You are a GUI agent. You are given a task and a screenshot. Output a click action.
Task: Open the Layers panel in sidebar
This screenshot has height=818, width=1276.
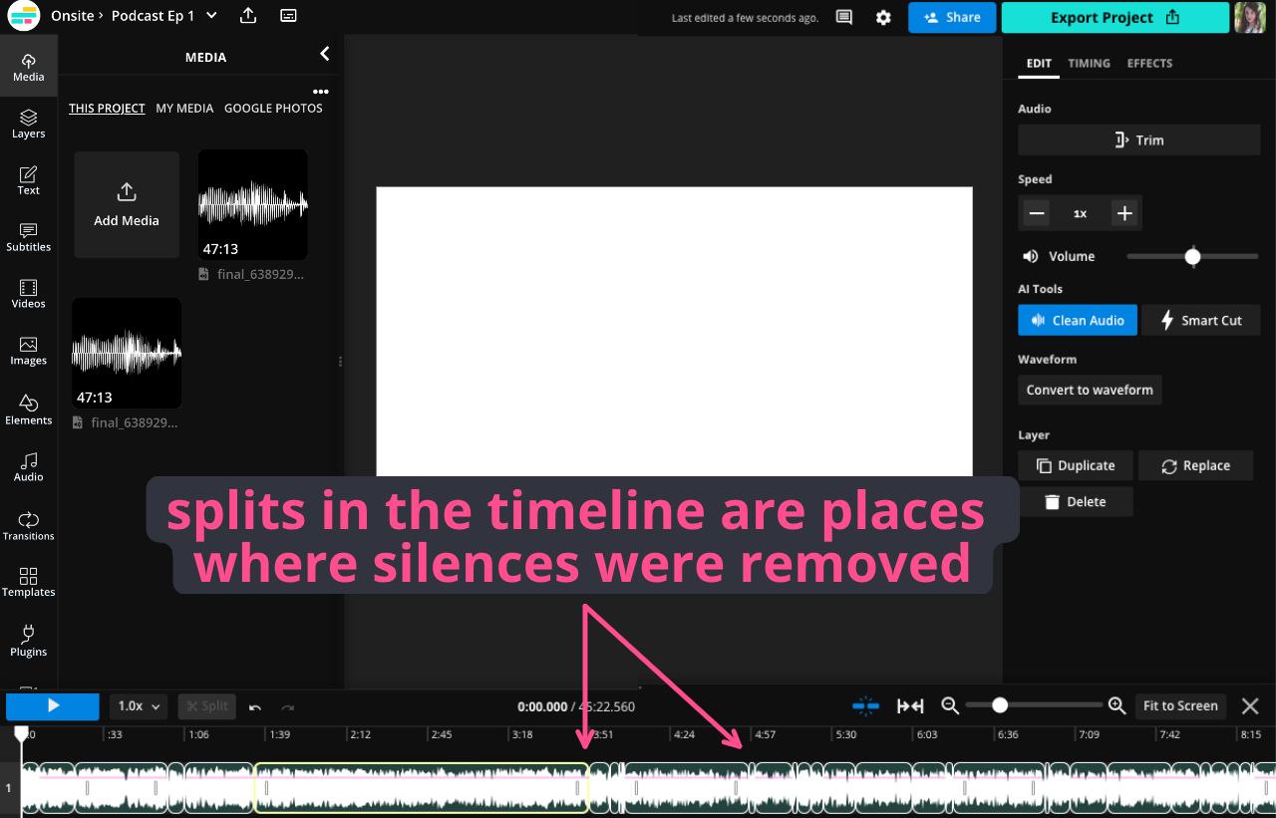28,124
